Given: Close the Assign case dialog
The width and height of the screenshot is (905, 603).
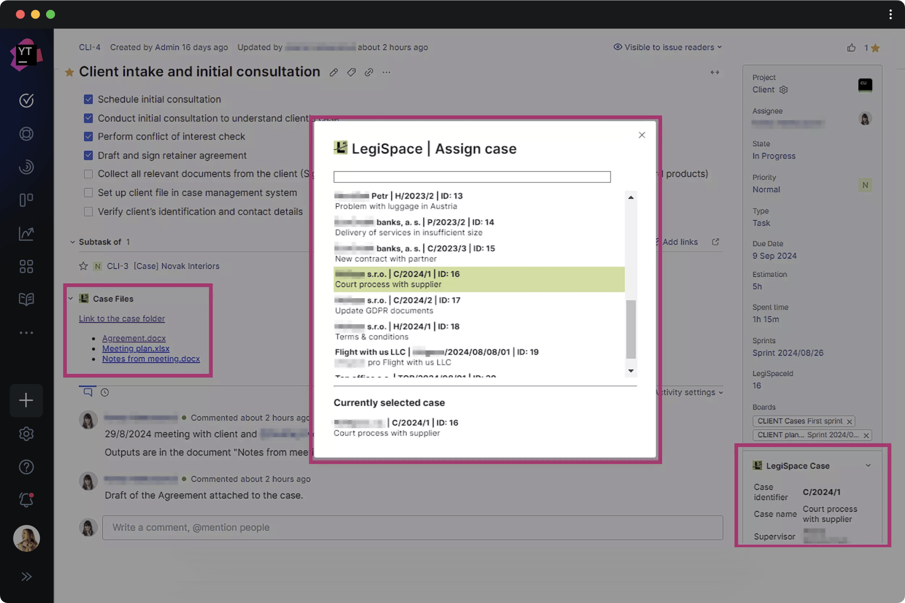Looking at the screenshot, I should coord(641,135).
